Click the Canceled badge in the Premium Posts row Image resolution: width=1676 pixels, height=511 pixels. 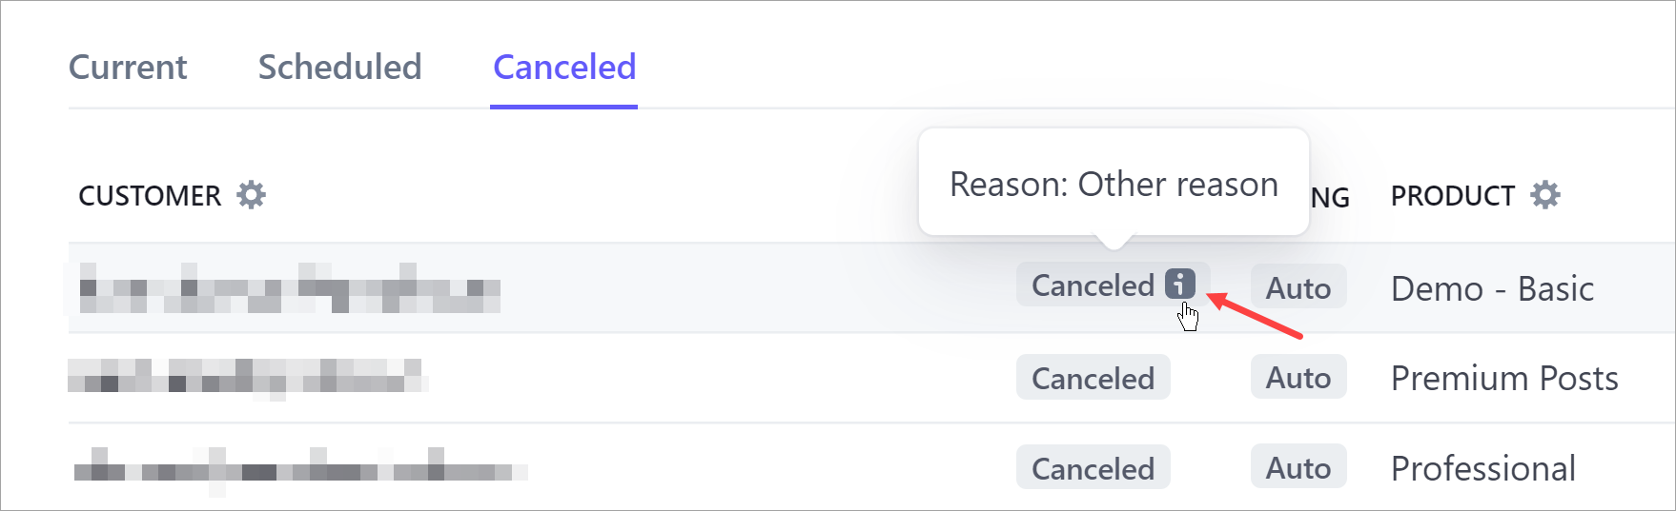[1093, 378]
